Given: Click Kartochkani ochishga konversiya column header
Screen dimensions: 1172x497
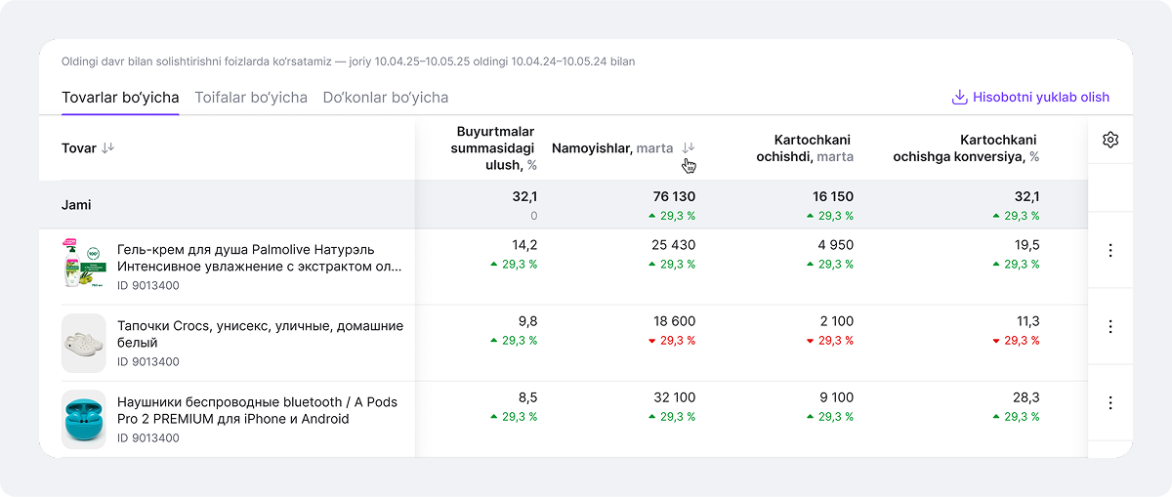Looking at the screenshot, I should coord(966,147).
